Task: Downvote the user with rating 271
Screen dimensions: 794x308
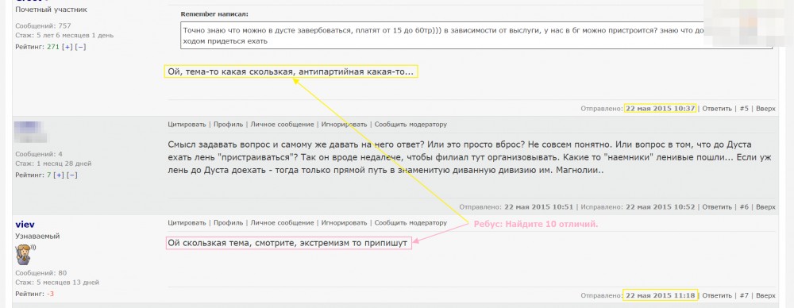Action: pyautogui.click(x=80, y=47)
